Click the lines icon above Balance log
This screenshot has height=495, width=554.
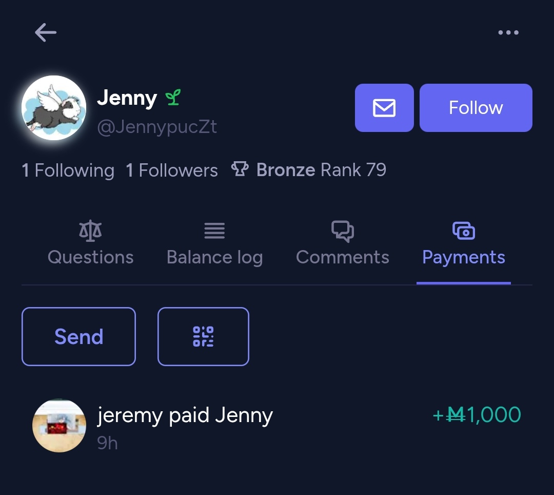(214, 231)
